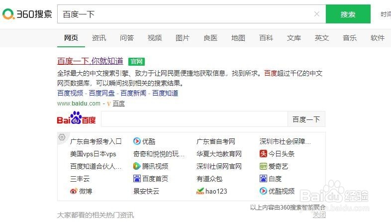Open the 百度一下,你就知道 result title

point(90,61)
